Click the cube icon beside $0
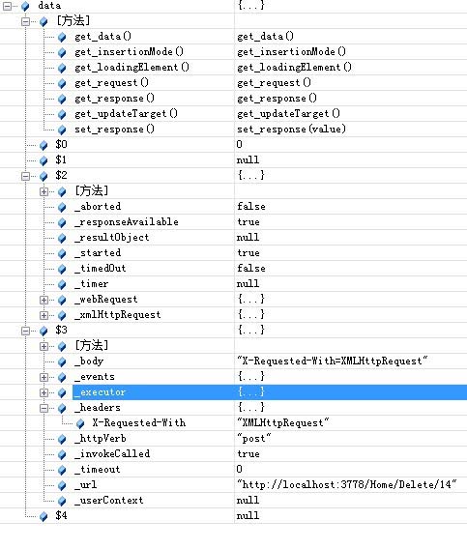Image resolution: width=467 pixels, height=549 pixels. point(44,145)
